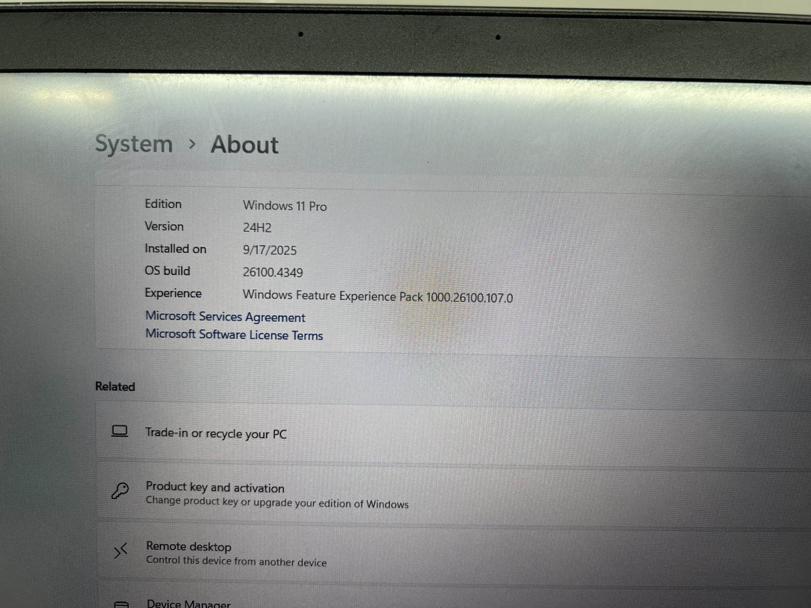Screen dimensions: 811x608
Task: Select the Windows Feature Experience Pack value
Action: click(x=378, y=296)
